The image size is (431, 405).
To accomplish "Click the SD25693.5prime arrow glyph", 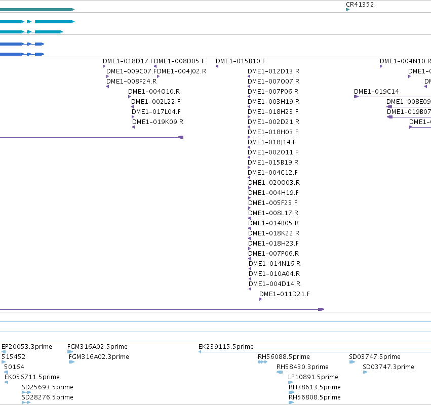I will tap(26, 392).
